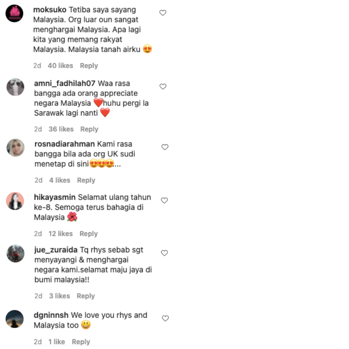Like hikayasmin's birthday comment heart

click(x=164, y=201)
